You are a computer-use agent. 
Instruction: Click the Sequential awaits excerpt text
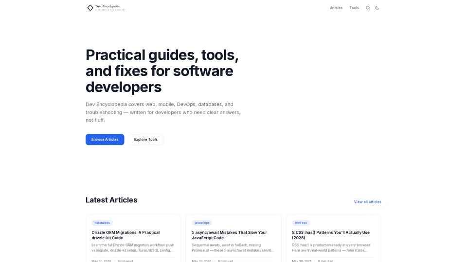click(233, 248)
